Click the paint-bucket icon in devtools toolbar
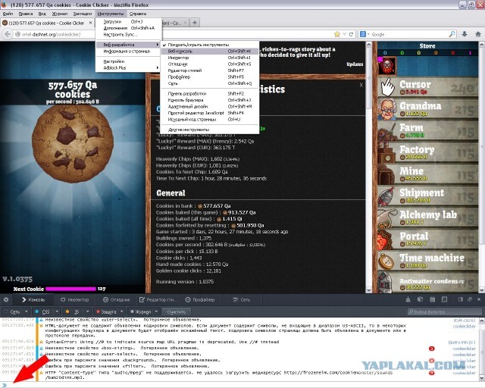 408,299
